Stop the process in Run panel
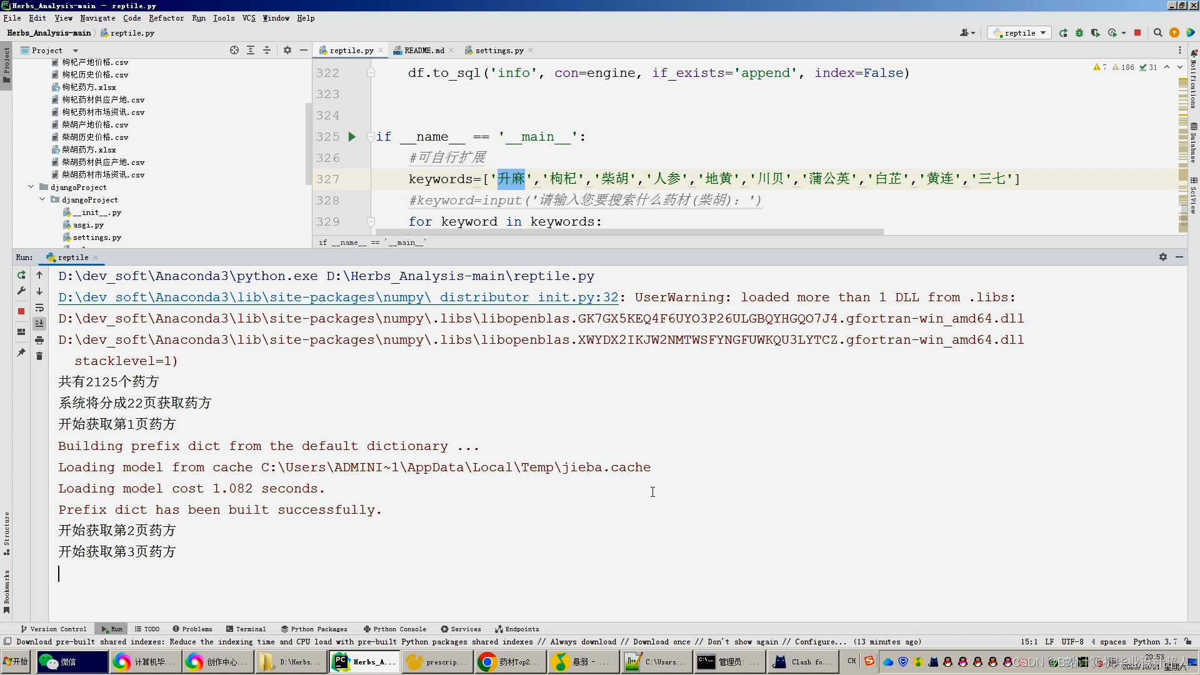This screenshot has height=675, width=1200. tap(21, 311)
